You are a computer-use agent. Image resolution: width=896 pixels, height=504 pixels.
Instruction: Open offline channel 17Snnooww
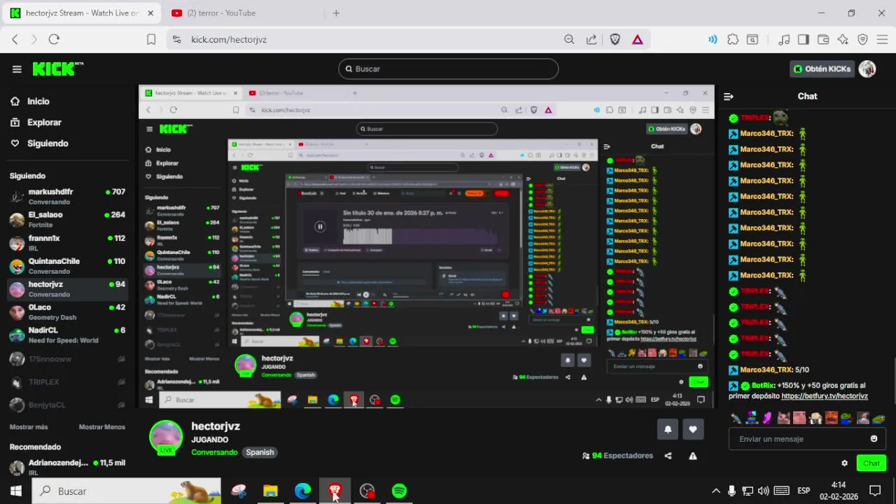[67, 359]
